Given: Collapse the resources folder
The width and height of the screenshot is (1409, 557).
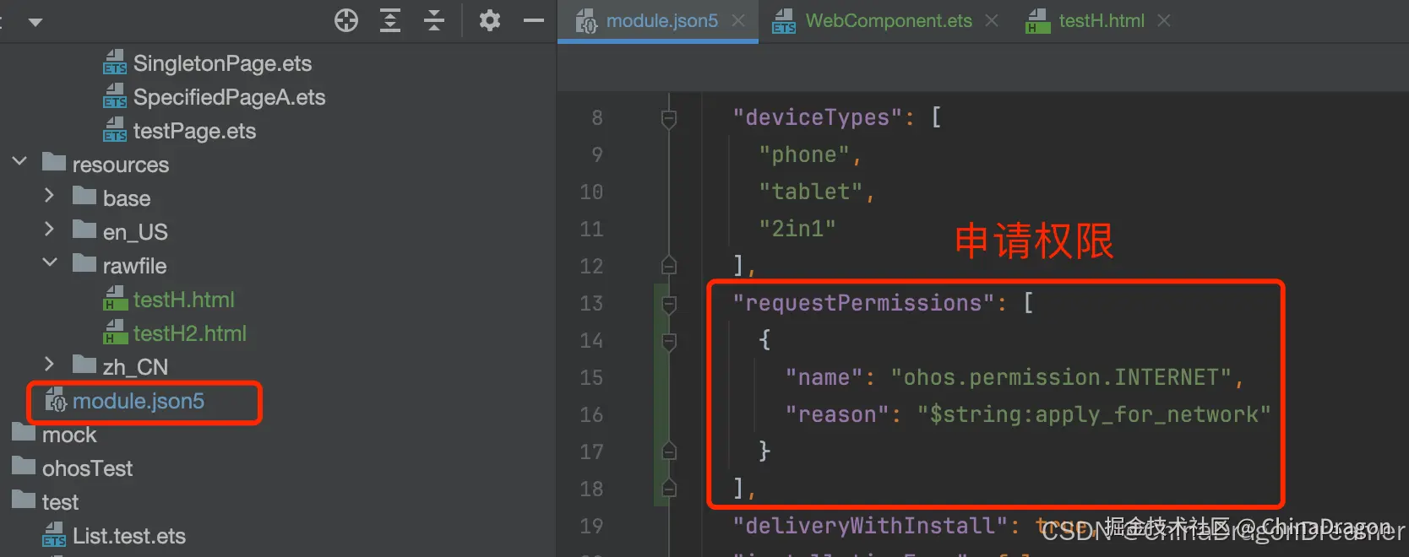Looking at the screenshot, I should tap(20, 161).
